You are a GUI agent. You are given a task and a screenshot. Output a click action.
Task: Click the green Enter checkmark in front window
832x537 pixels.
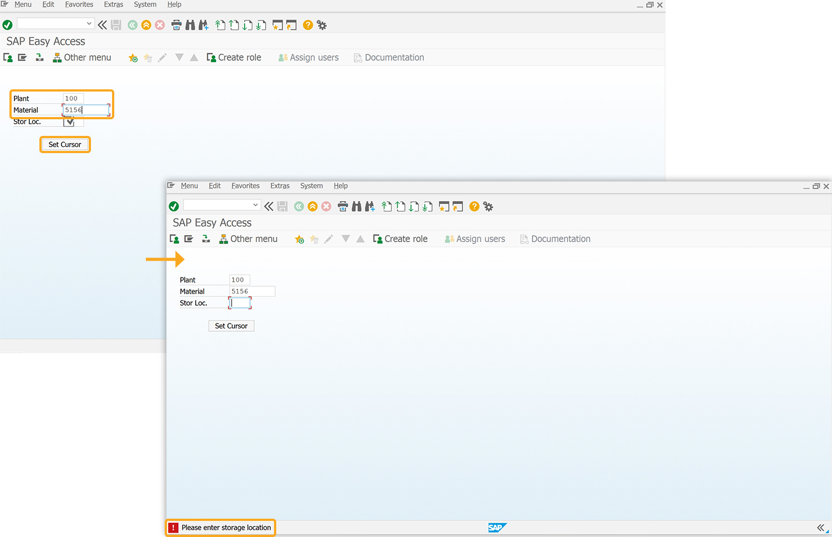tap(174, 206)
